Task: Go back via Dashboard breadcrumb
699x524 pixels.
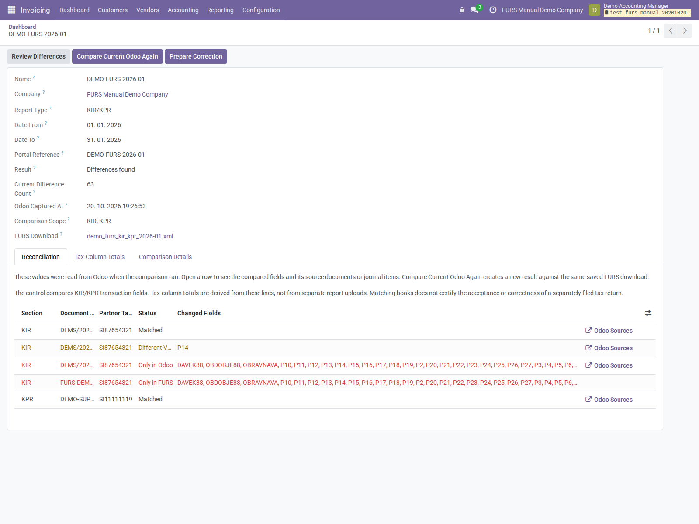Action: click(22, 27)
